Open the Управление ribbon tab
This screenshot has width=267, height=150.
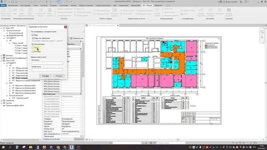[x=123, y=5]
